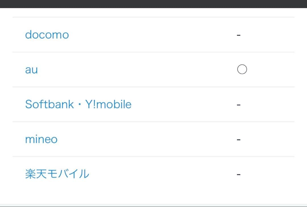Click the dark header bar at the top
This screenshot has height=207, width=307.
point(153,4)
